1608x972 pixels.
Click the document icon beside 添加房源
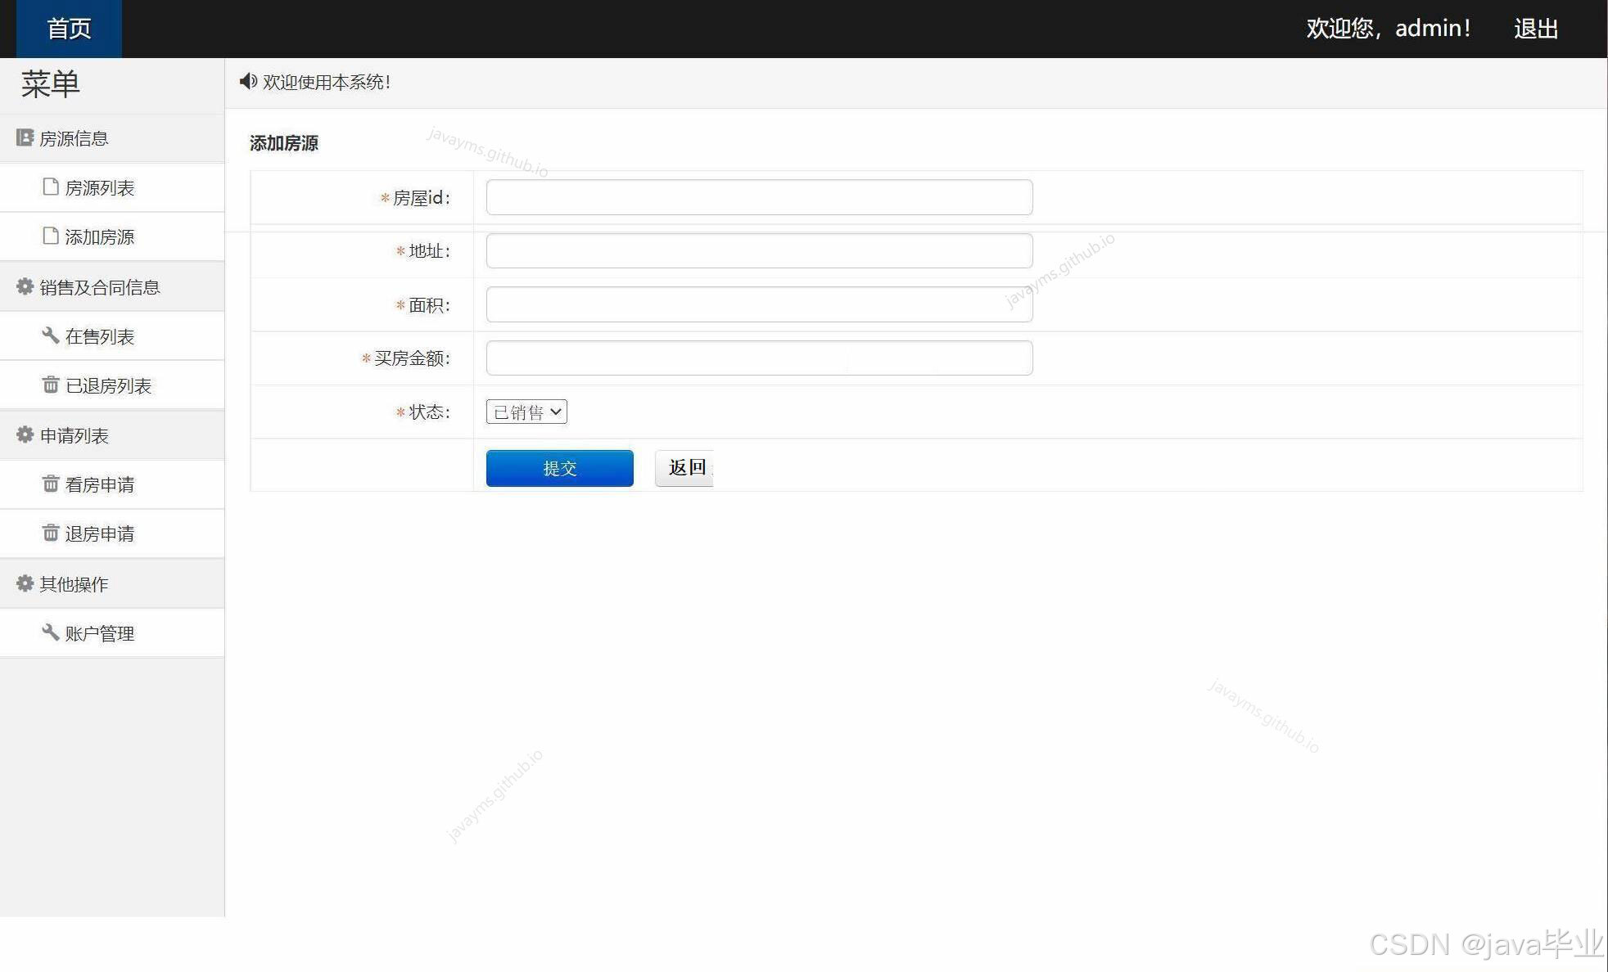click(x=50, y=236)
